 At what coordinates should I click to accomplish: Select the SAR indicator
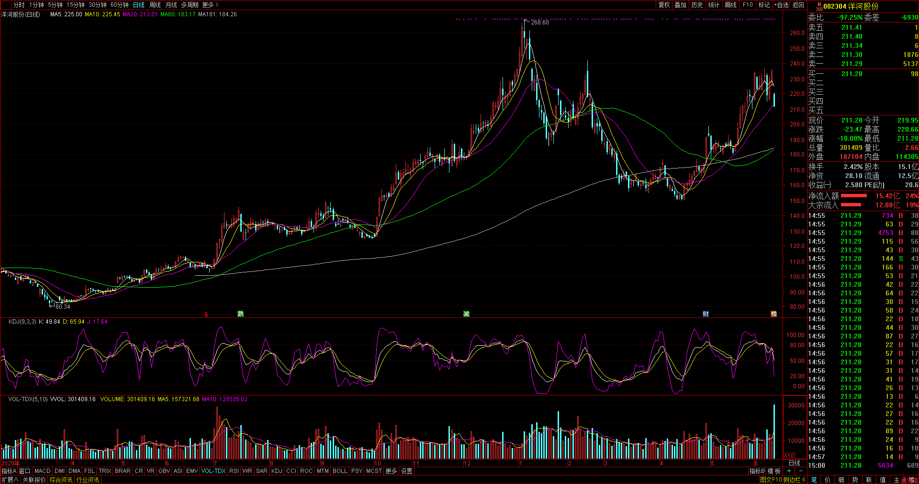click(x=262, y=471)
